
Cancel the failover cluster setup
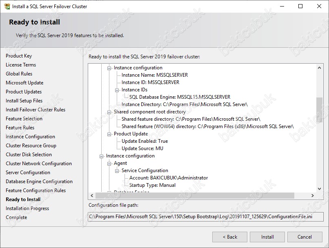tap(305, 237)
